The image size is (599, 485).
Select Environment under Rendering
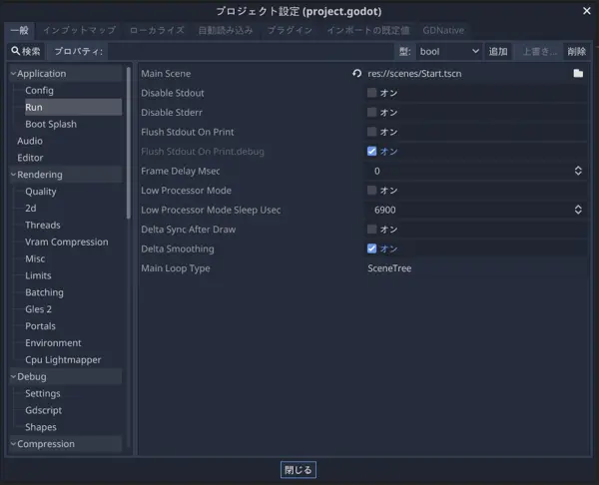point(53,342)
